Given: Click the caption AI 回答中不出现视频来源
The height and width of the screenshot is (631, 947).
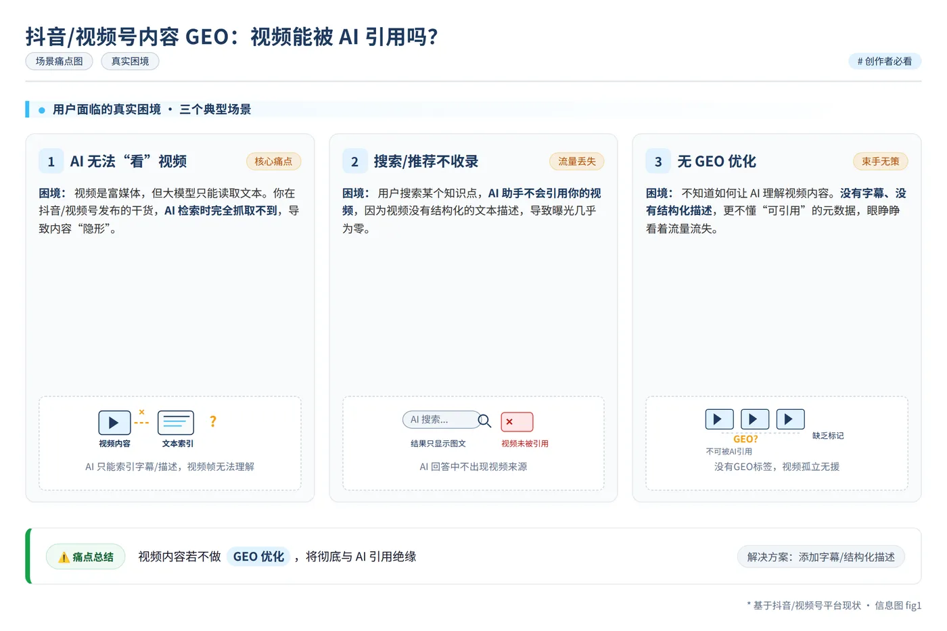Looking at the screenshot, I should 473,467.
